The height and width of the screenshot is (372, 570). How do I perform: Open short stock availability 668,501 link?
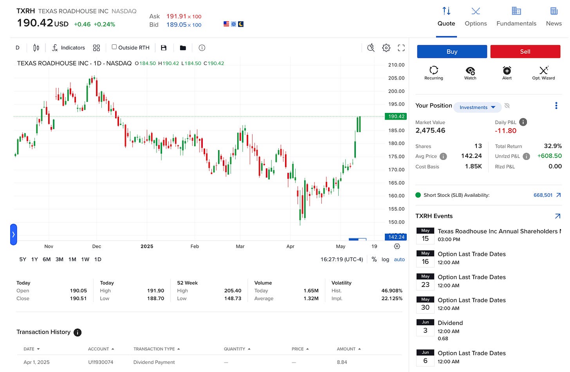(x=543, y=195)
